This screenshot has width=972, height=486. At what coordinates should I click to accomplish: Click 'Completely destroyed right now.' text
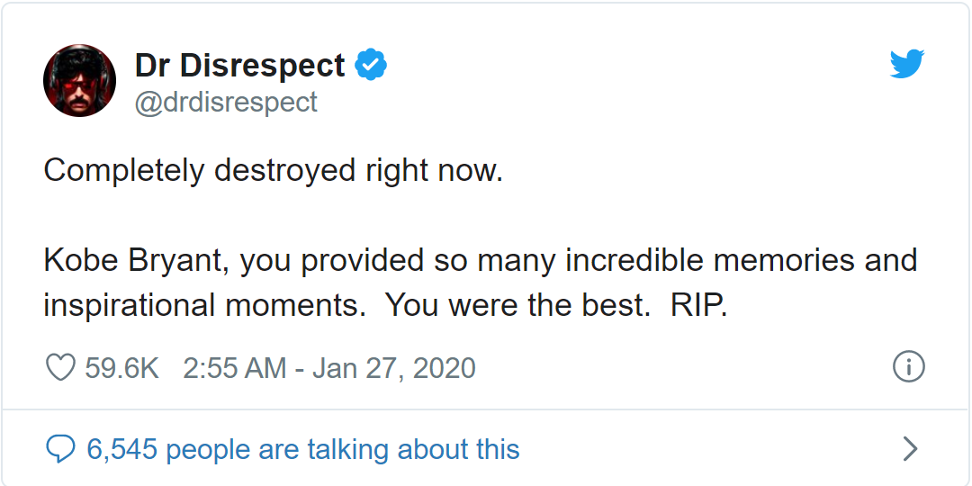point(273,171)
